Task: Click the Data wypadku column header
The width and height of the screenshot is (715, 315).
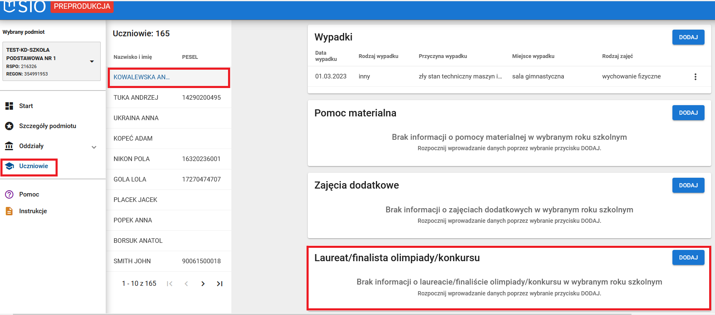Action: [326, 56]
